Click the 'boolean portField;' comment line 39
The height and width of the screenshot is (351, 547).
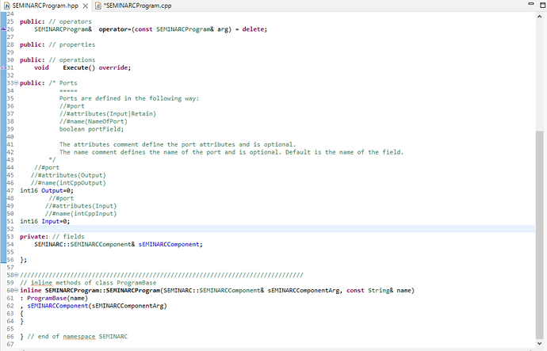pos(91,129)
